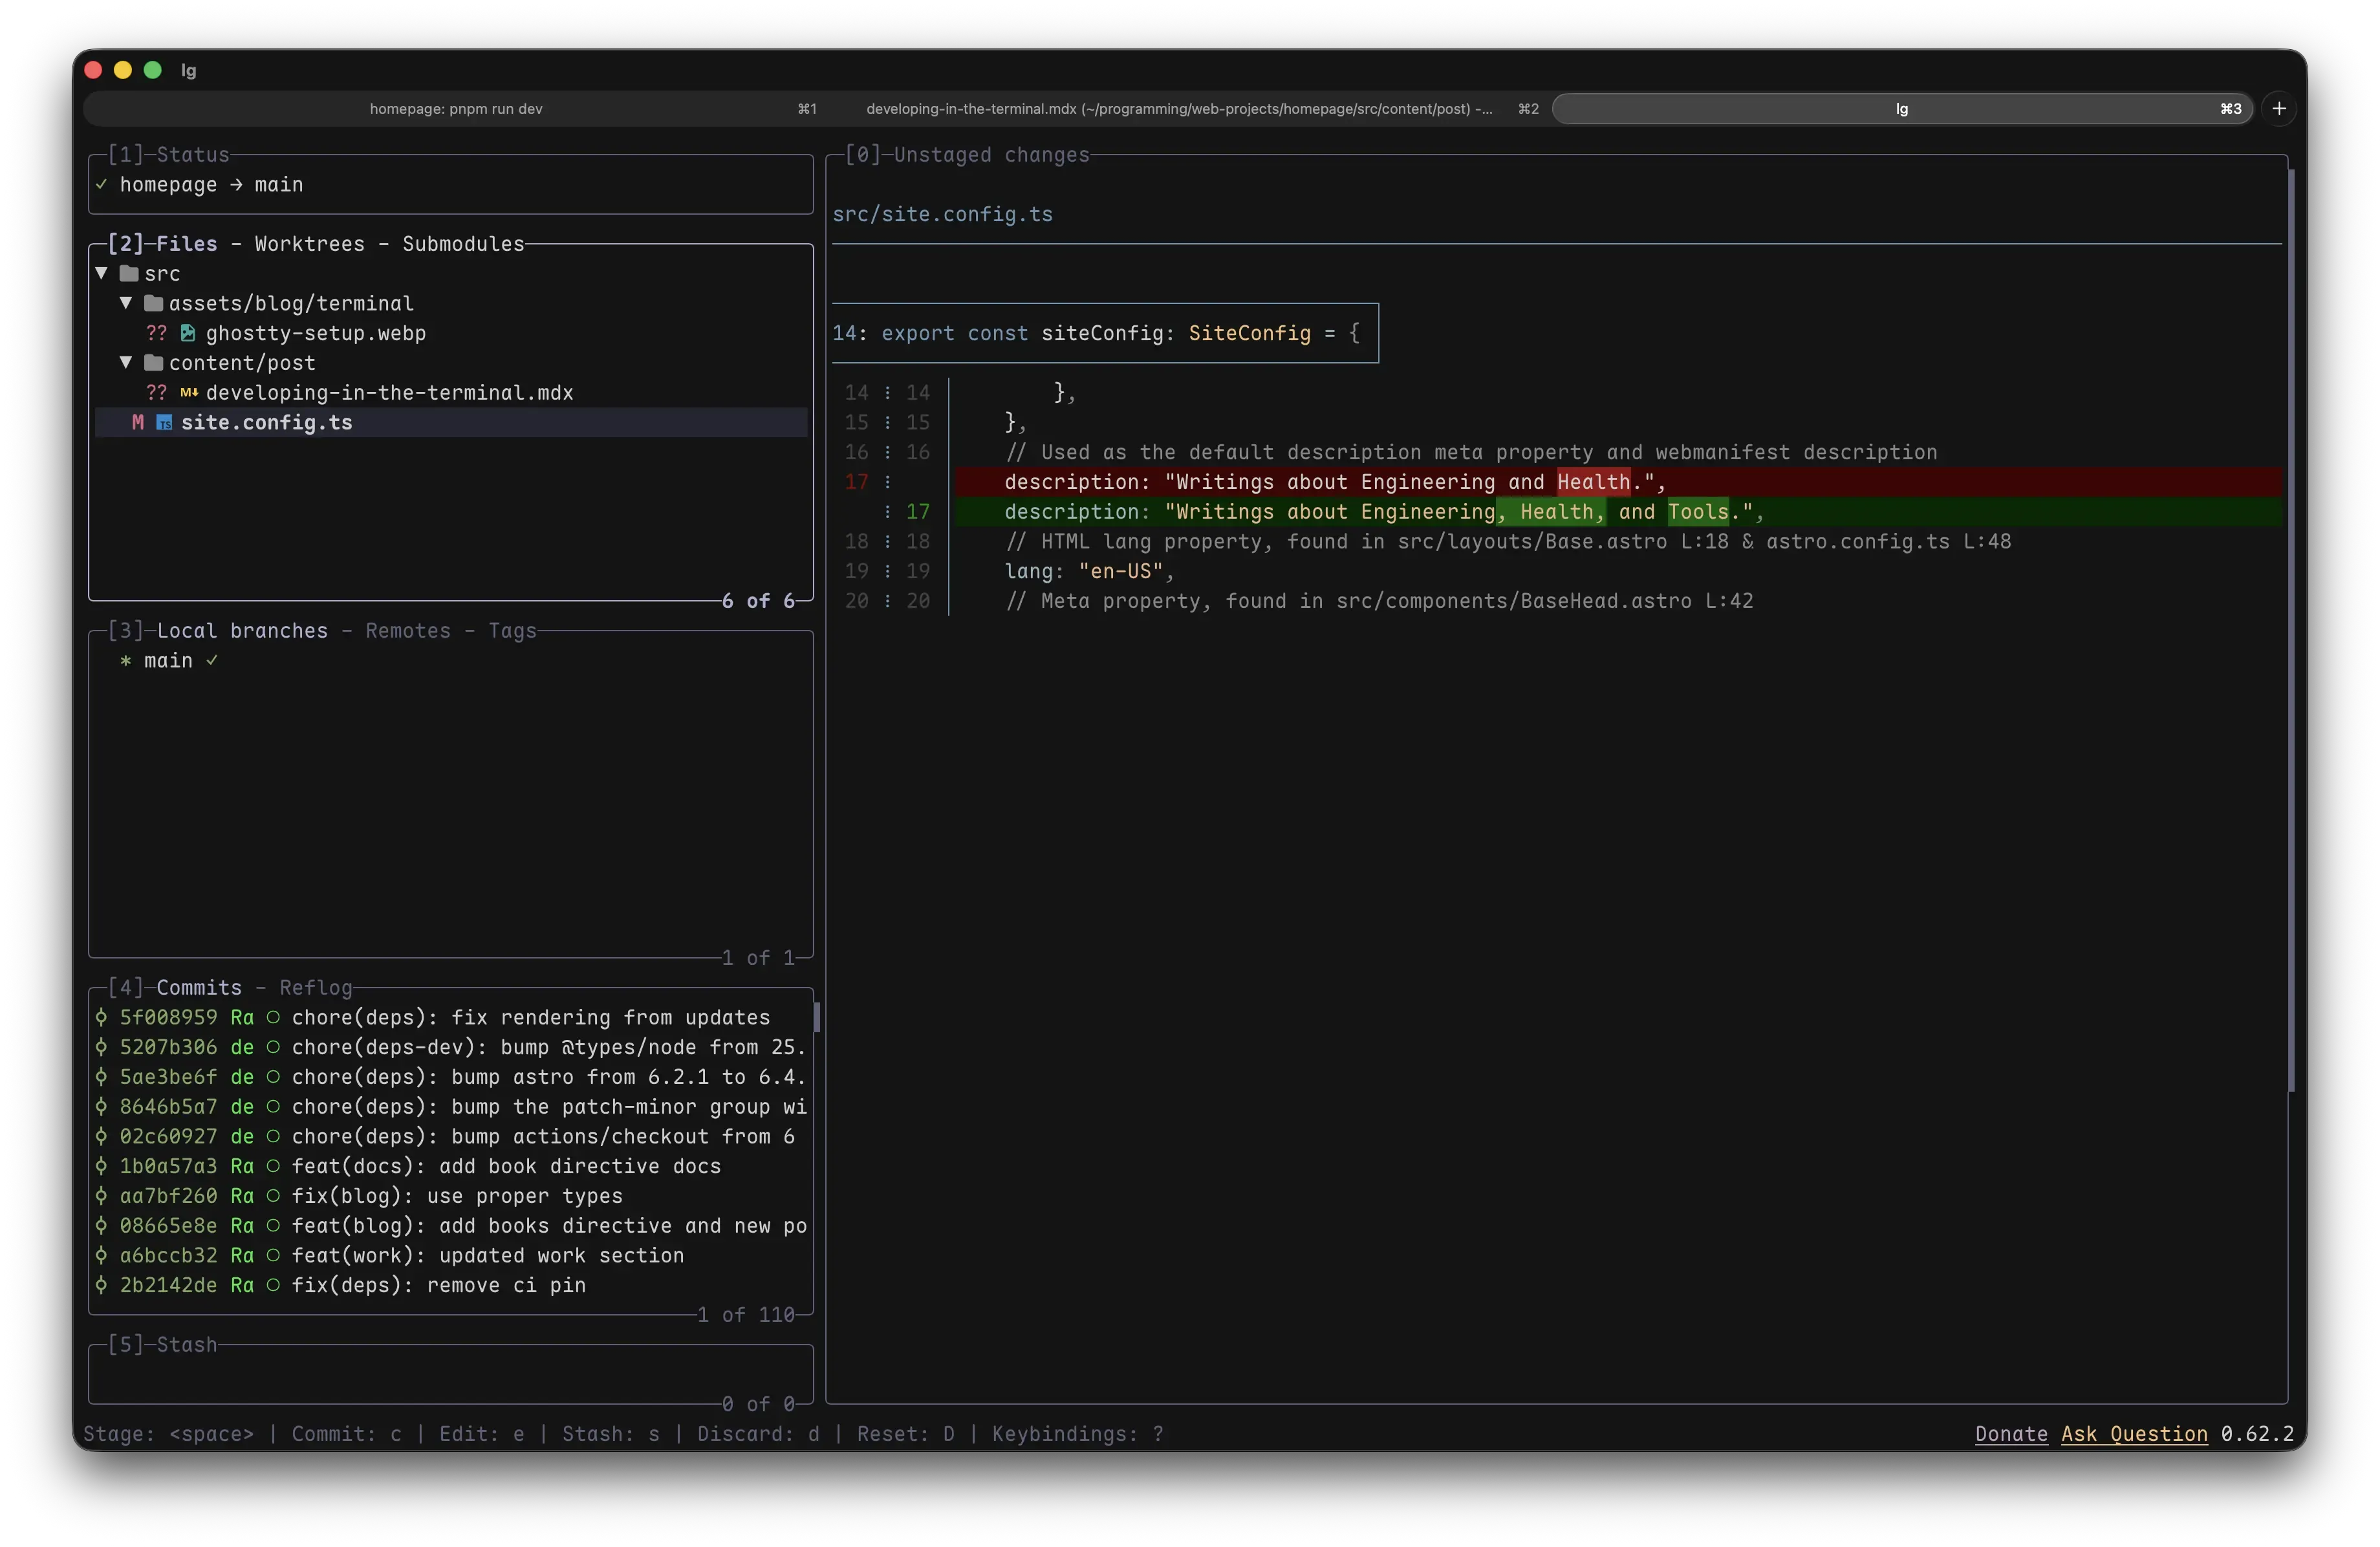Click the src/site.config.ts diff file header

942,214
